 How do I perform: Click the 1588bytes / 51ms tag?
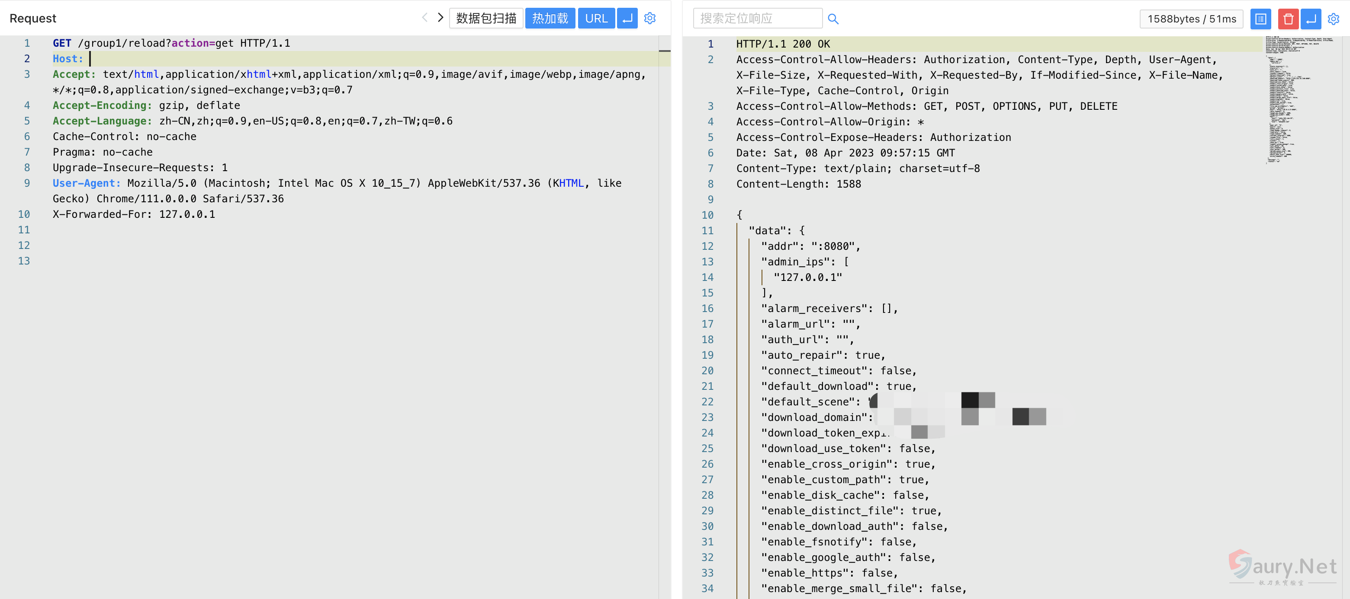[x=1191, y=19]
